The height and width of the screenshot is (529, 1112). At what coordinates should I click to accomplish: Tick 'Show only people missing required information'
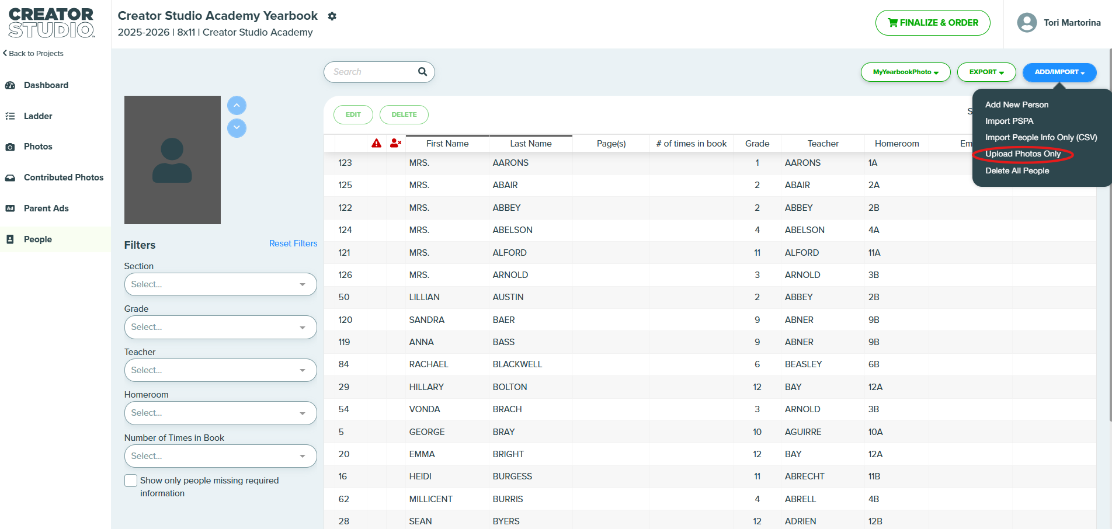(131, 481)
